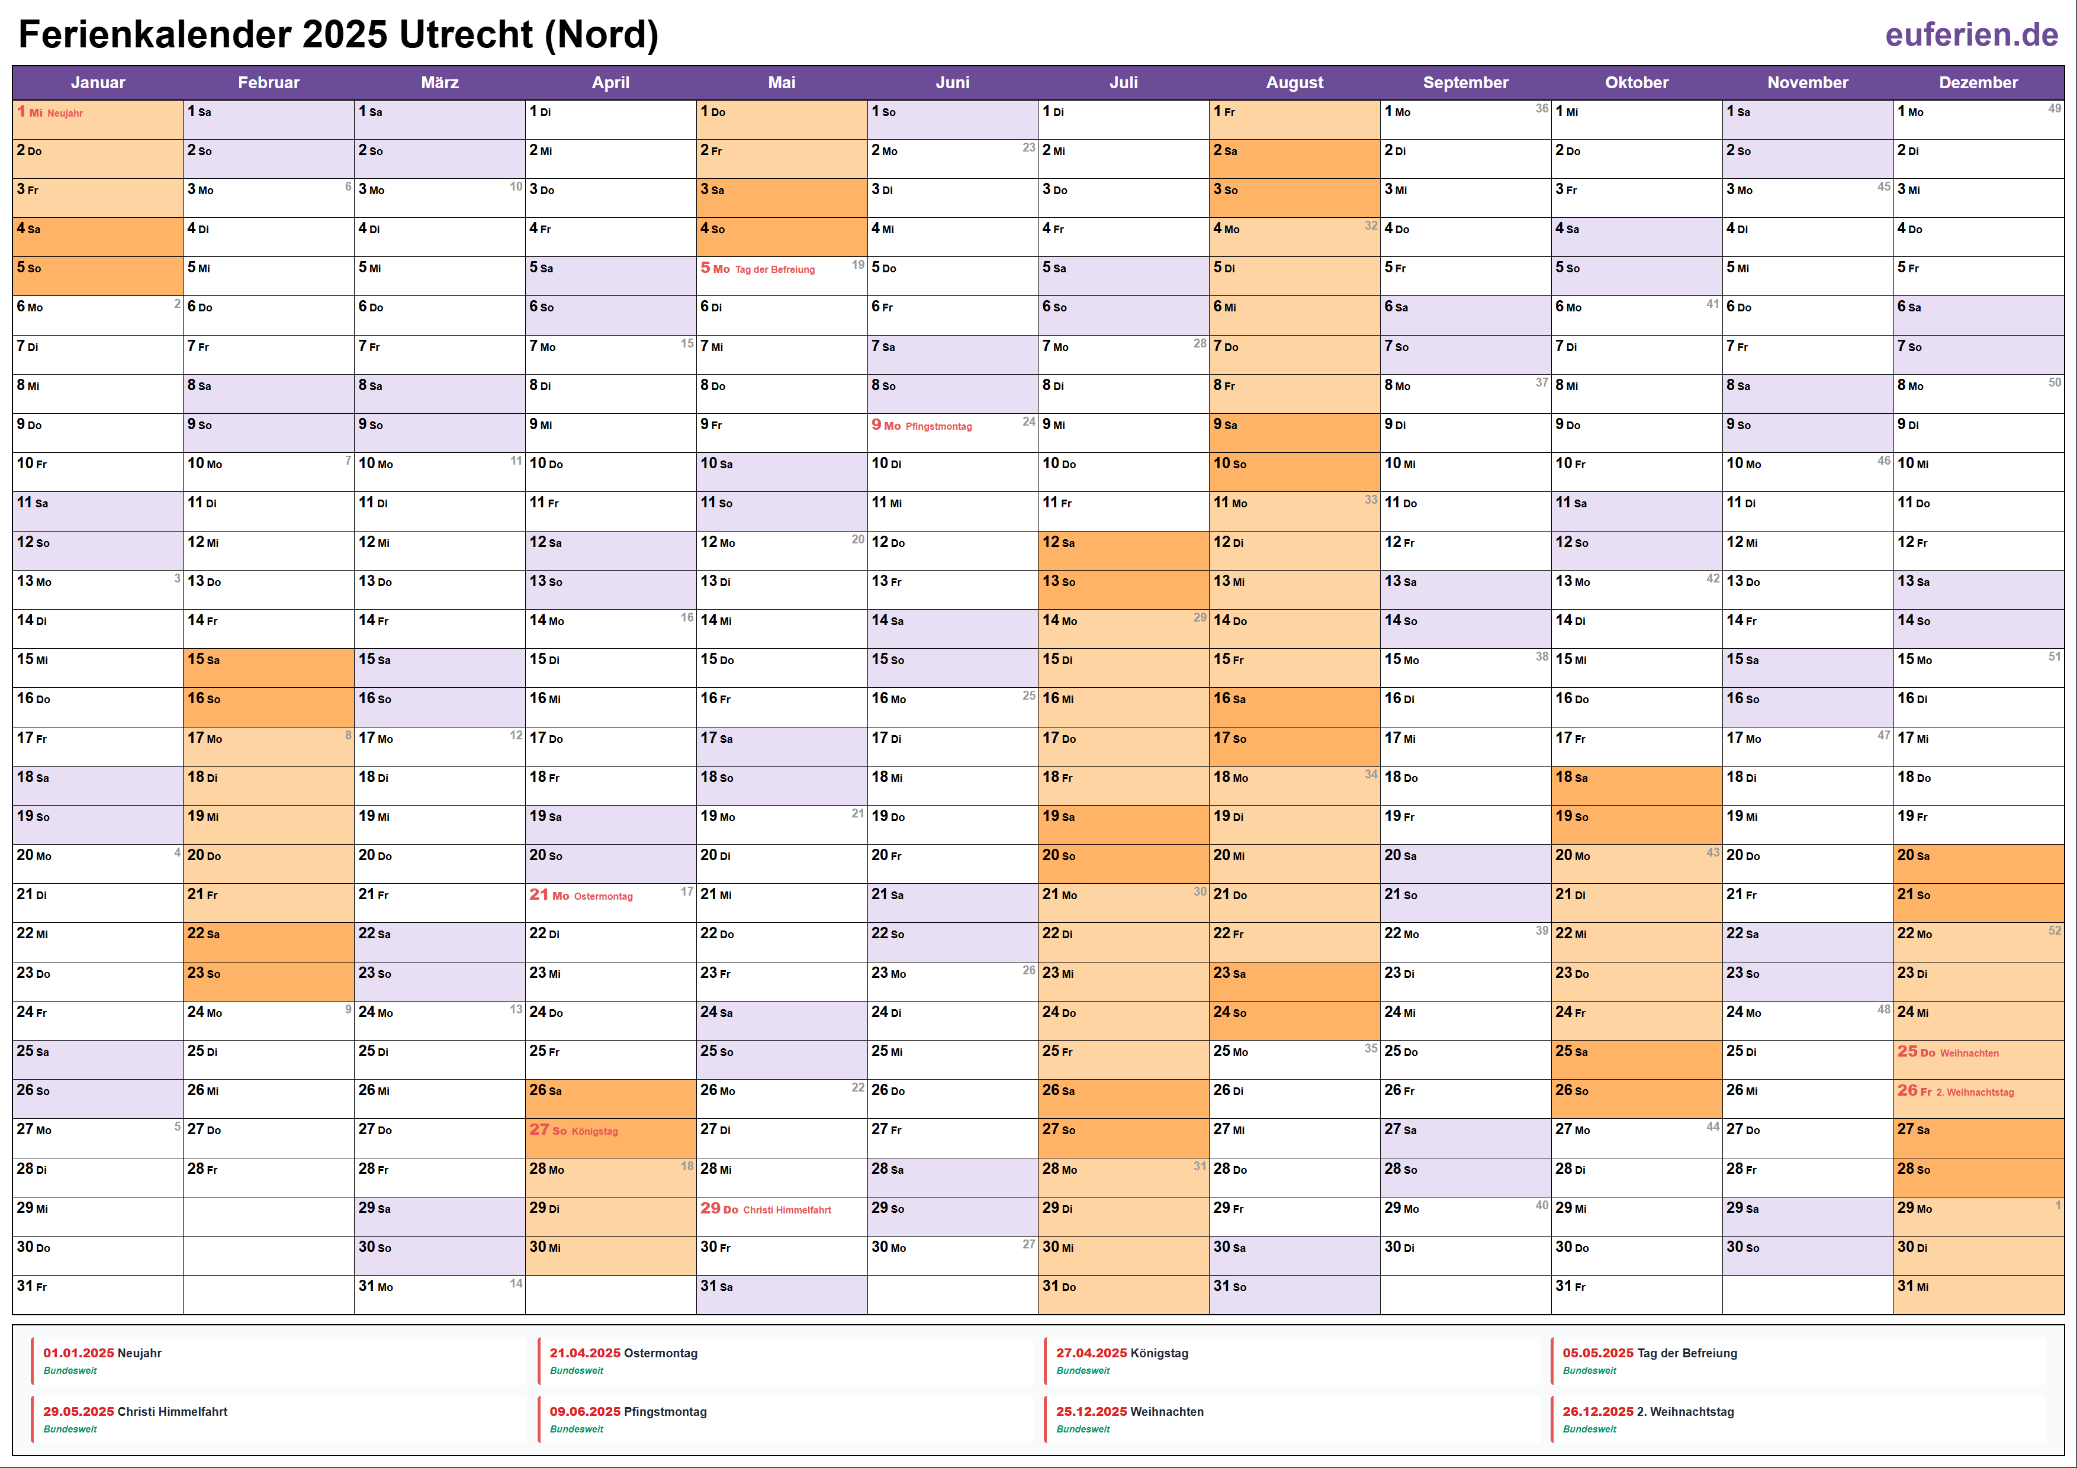Open the 21.04.2025 Ostermontag legend entry
The image size is (2077, 1468).
[623, 1353]
